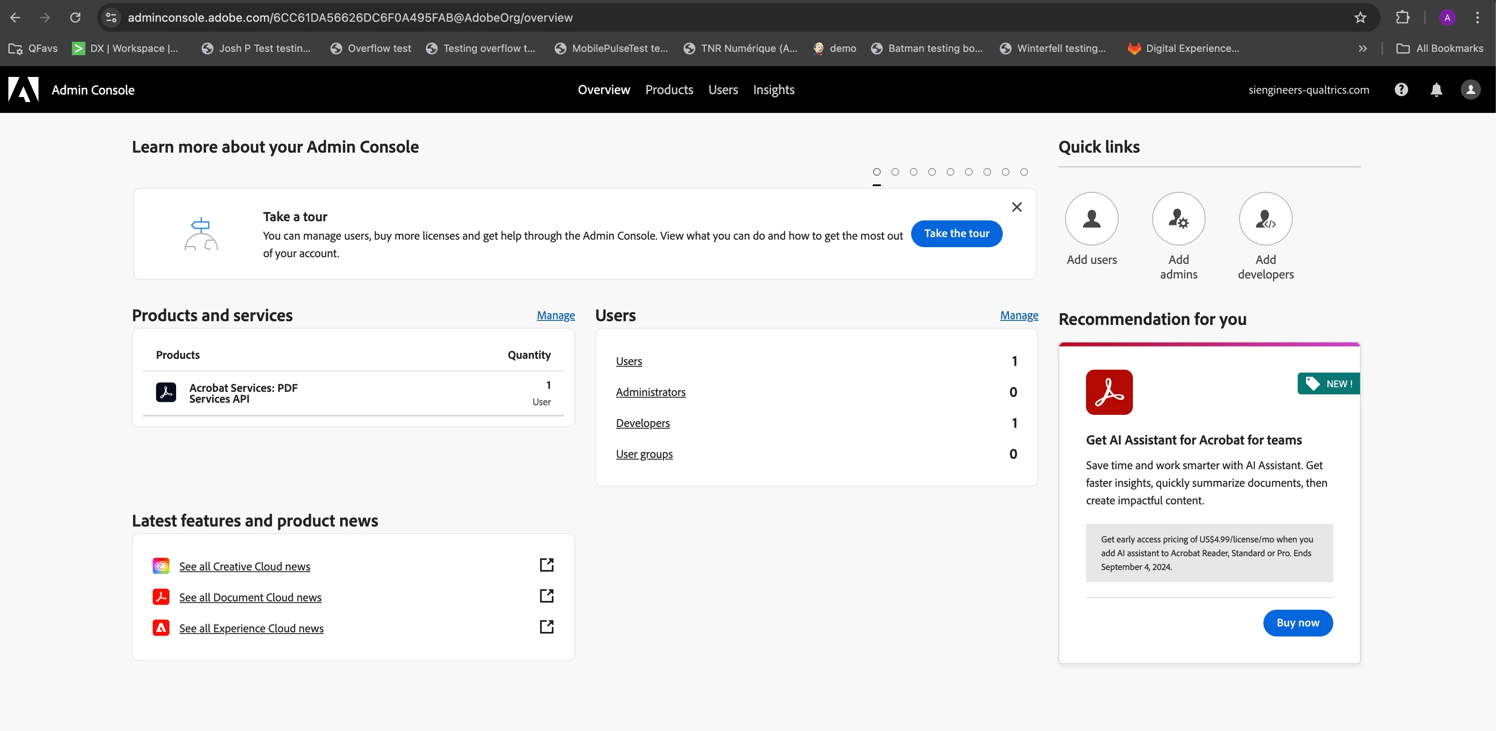Switch to the Insights tab
Viewport: 1496px width, 731px height.
point(774,89)
